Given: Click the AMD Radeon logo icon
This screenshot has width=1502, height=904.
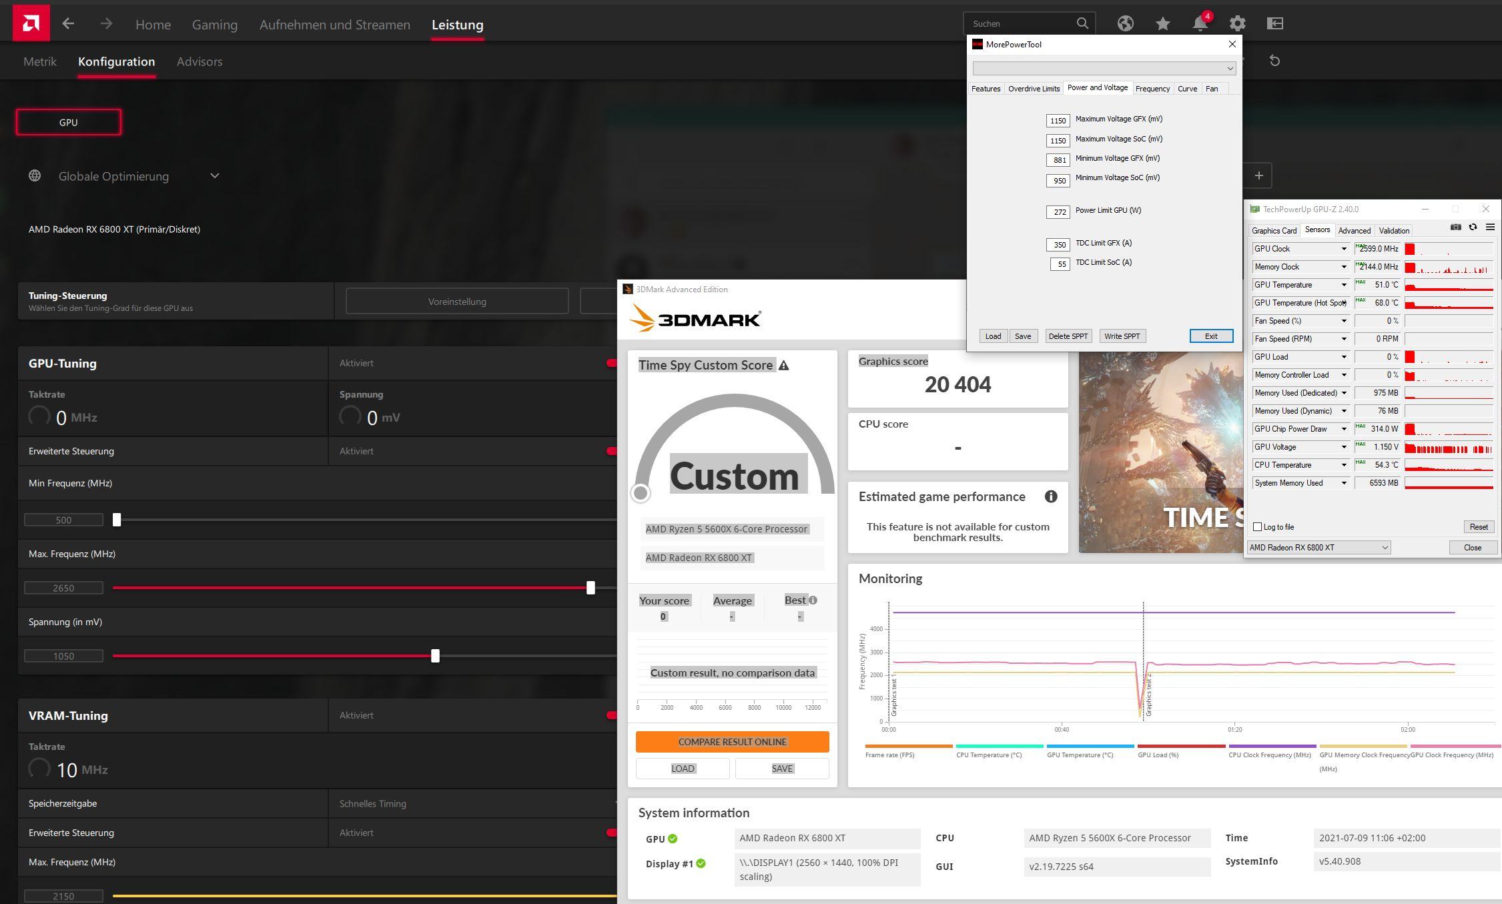Looking at the screenshot, I should point(31,23).
